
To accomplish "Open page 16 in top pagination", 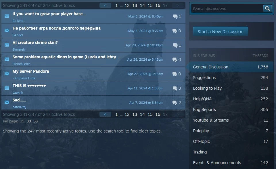I will click(x=158, y=5).
